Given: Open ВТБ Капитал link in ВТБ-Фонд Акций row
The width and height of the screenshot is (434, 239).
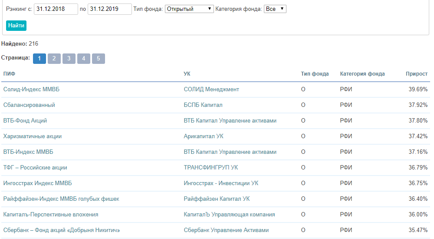Looking at the screenshot, I should pyautogui.click(x=230, y=121).
